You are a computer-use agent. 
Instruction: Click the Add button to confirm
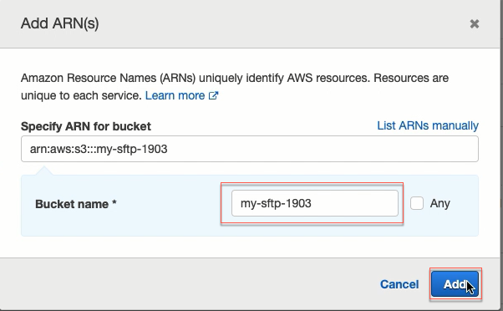(455, 284)
